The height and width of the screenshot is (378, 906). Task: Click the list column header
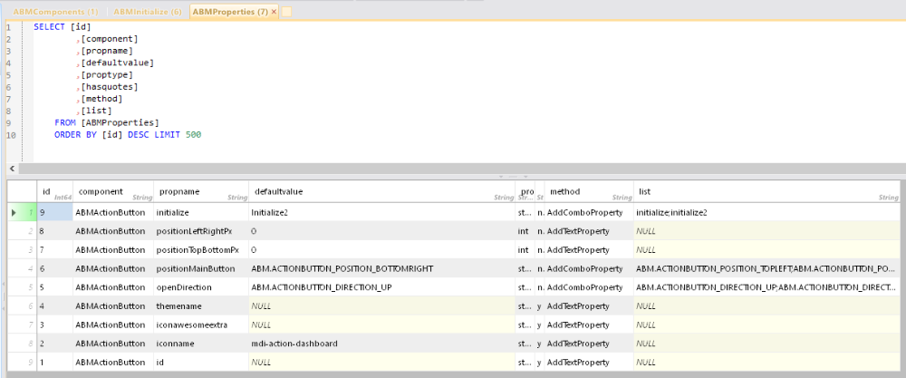click(766, 191)
